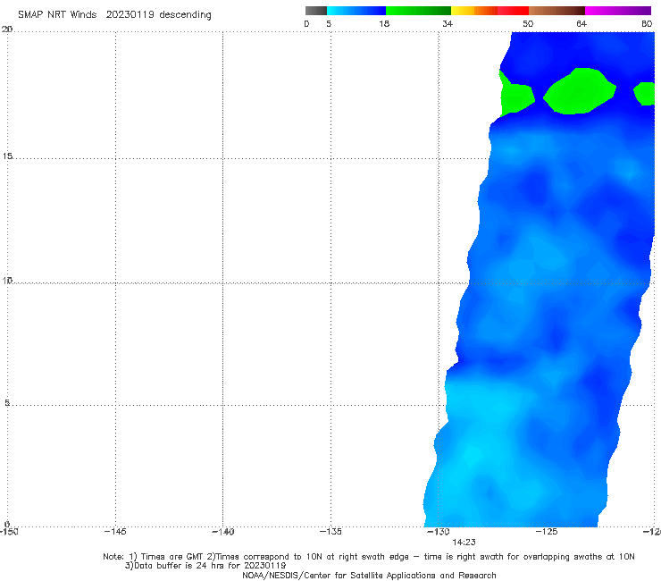Click the yellow-orange segment of the color scale
The image size is (661, 581).
click(x=474, y=11)
